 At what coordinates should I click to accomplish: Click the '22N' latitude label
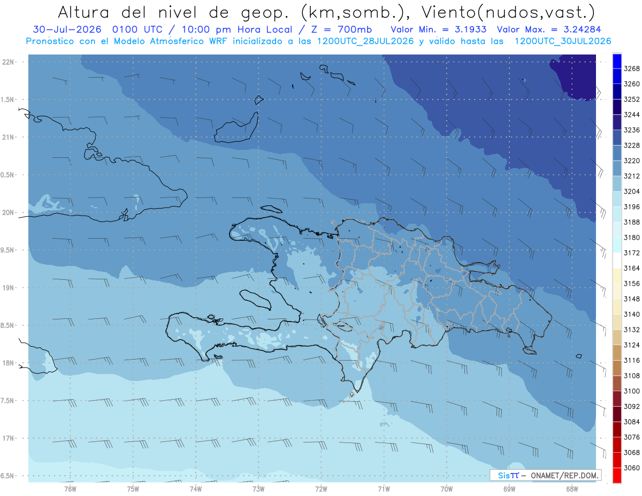point(9,62)
